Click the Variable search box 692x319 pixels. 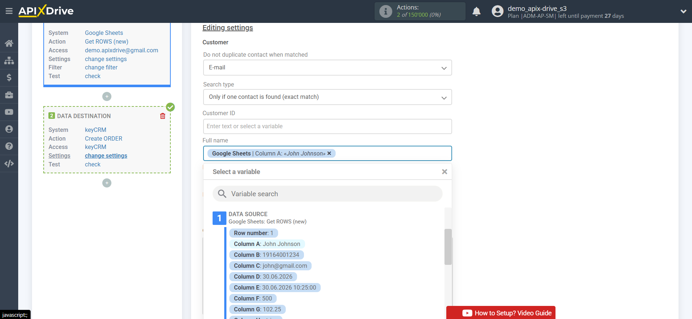[327, 194]
